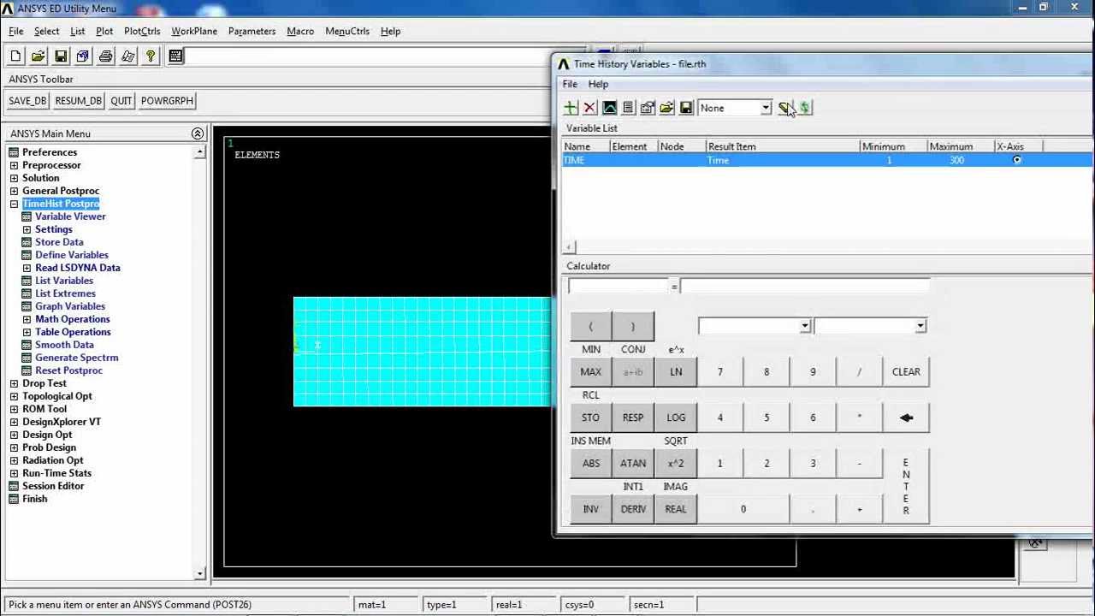Open the File menu in Utility Menu
Screen dimensions: 1095x616
click(x=16, y=31)
